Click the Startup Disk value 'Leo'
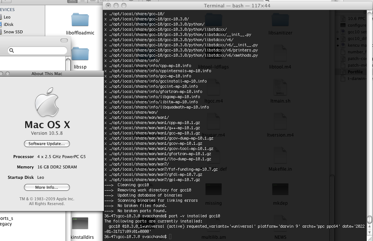Viewport: 373px width, 241px height. [x=41, y=177]
